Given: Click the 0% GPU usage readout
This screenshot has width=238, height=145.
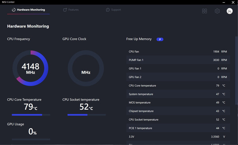Looking at the screenshot, I should (32, 131).
